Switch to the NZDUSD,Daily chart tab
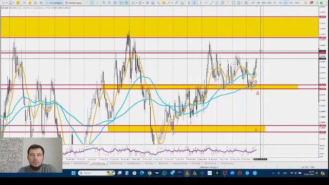Screen dimensions: 329x185 [x=80, y=163]
